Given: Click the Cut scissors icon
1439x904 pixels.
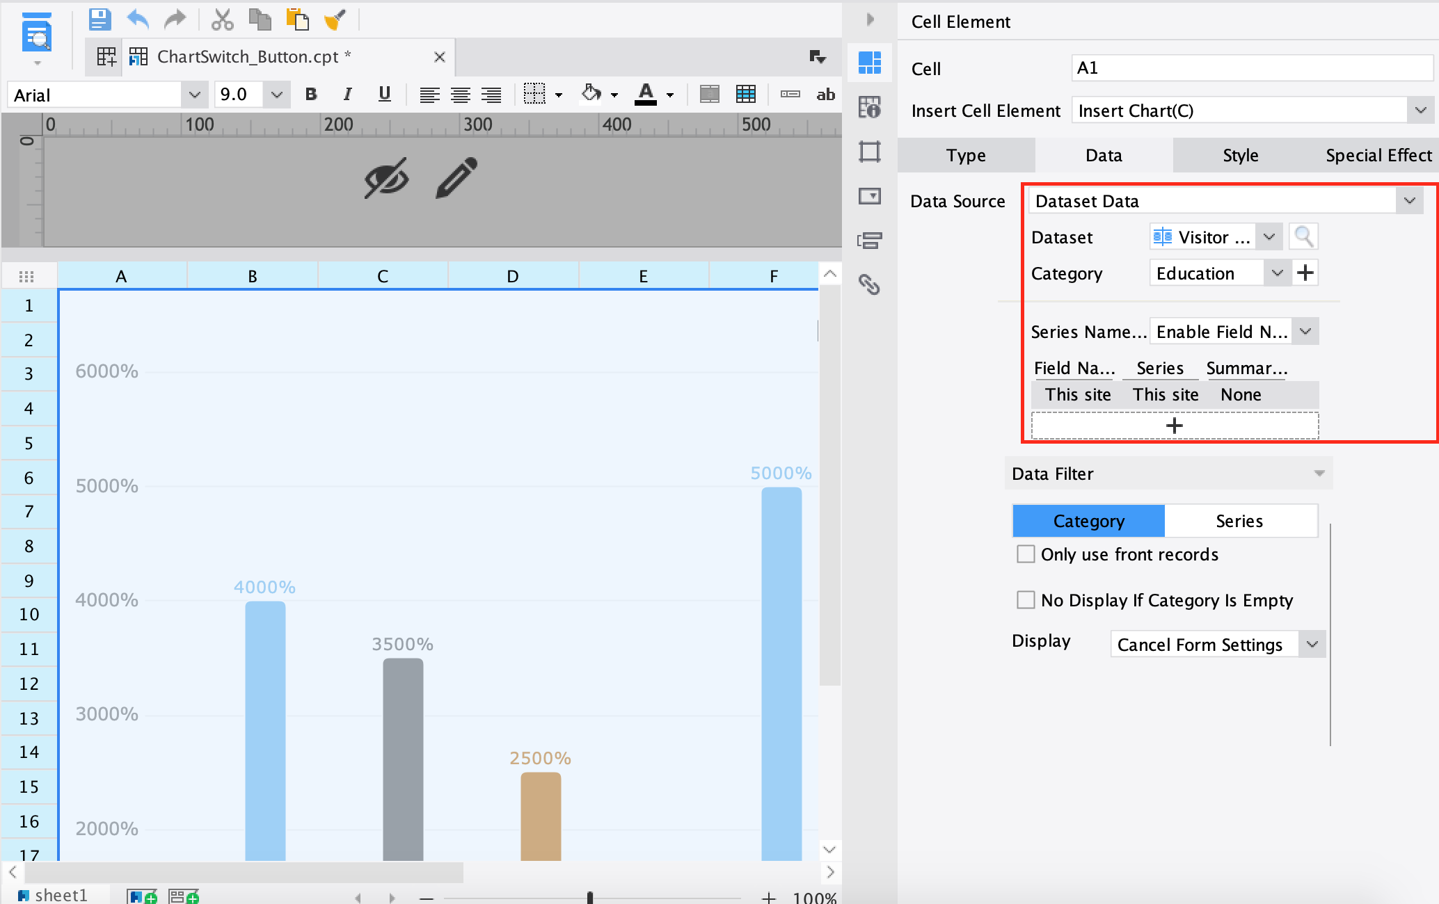Looking at the screenshot, I should tap(222, 19).
